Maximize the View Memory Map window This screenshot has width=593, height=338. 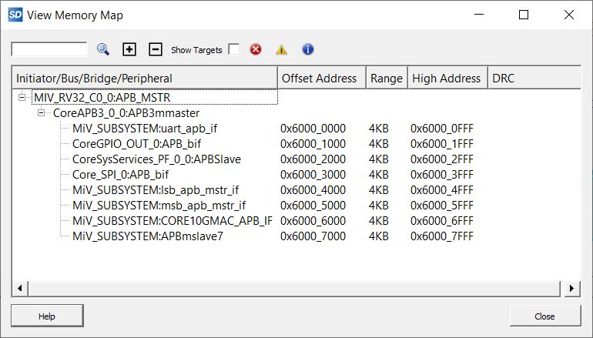pos(524,15)
